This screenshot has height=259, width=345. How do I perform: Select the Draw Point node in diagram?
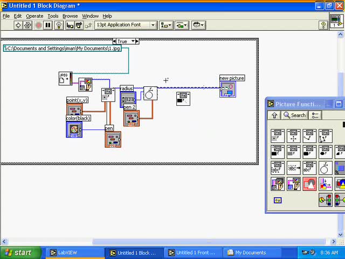click(108, 95)
